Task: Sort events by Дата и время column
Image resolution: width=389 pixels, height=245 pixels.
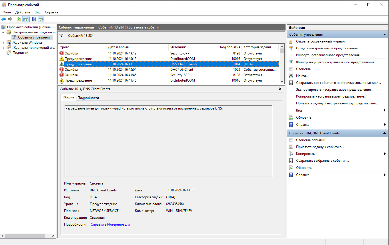Action: point(137,47)
